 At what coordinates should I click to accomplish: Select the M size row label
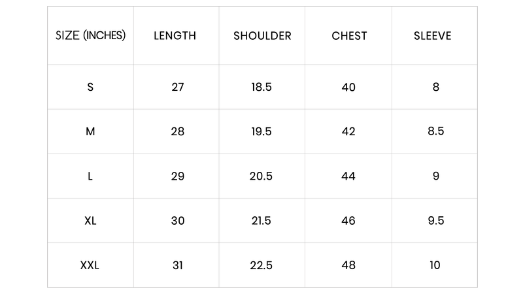tap(90, 131)
